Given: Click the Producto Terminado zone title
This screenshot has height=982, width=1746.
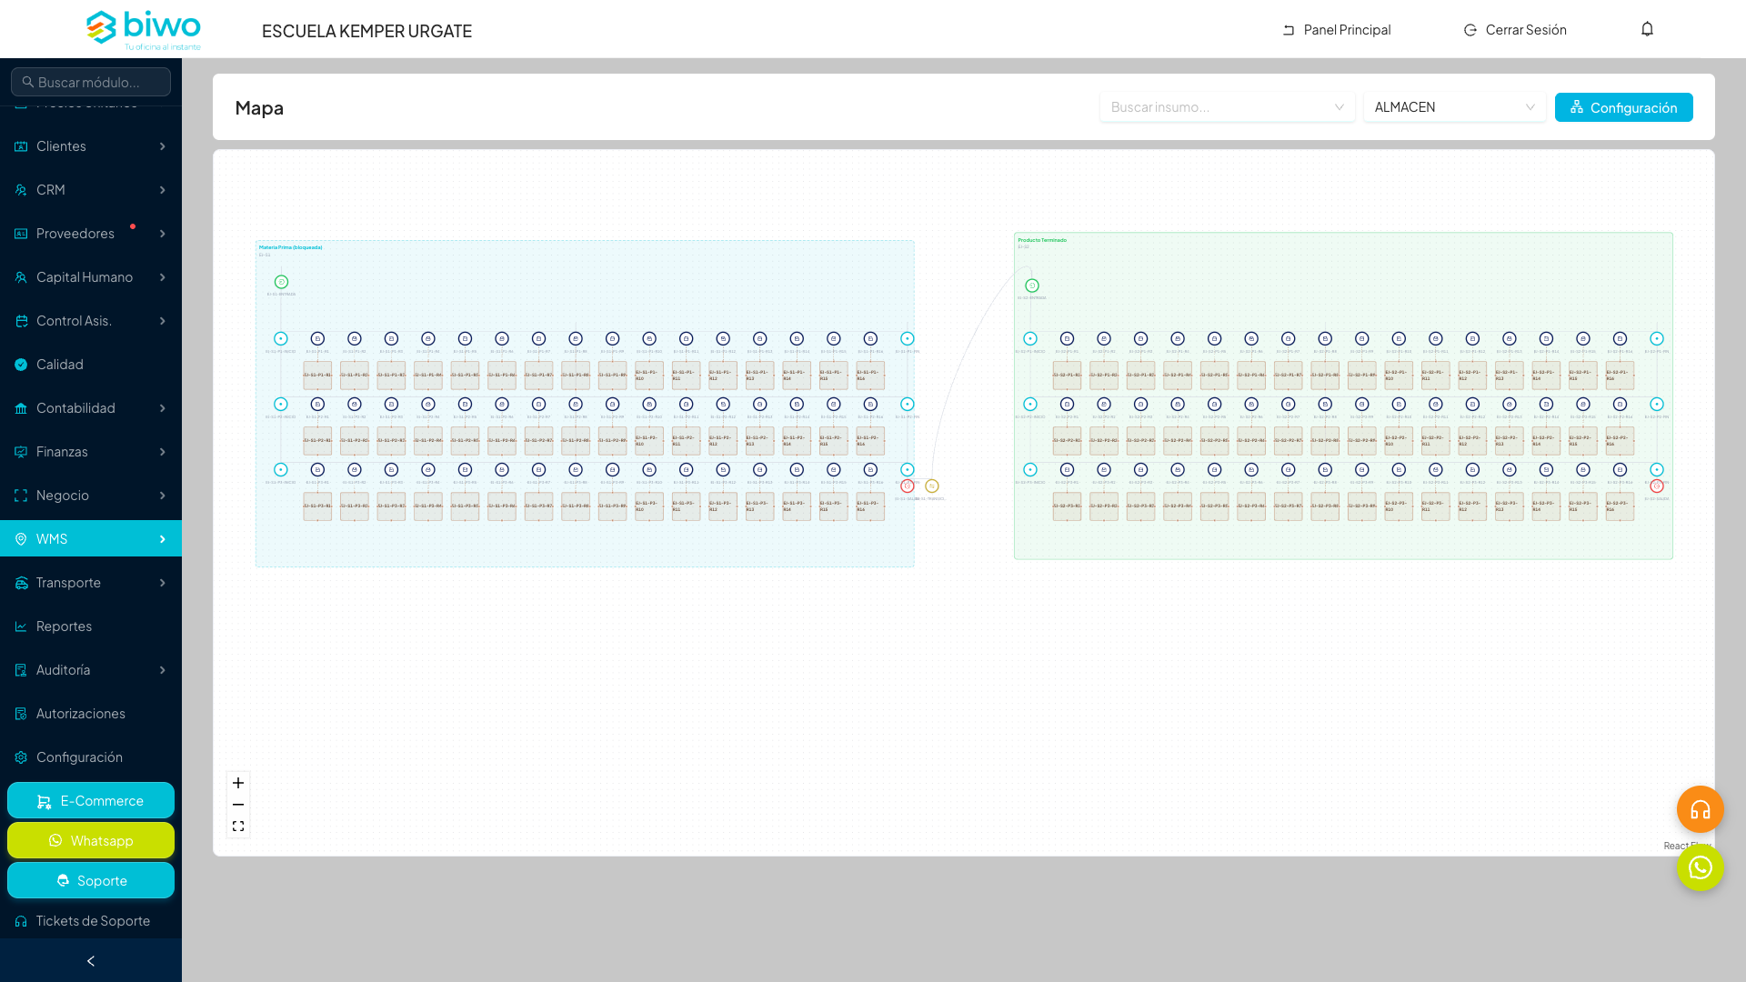Looking at the screenshot, I should coord(1042,240).
